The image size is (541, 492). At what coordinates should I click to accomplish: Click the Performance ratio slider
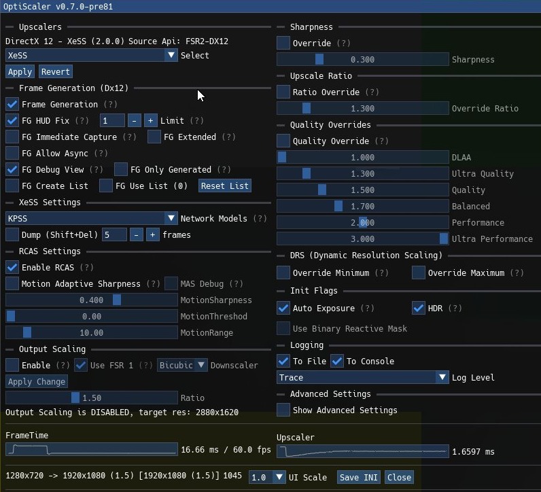tap(363, 222)
